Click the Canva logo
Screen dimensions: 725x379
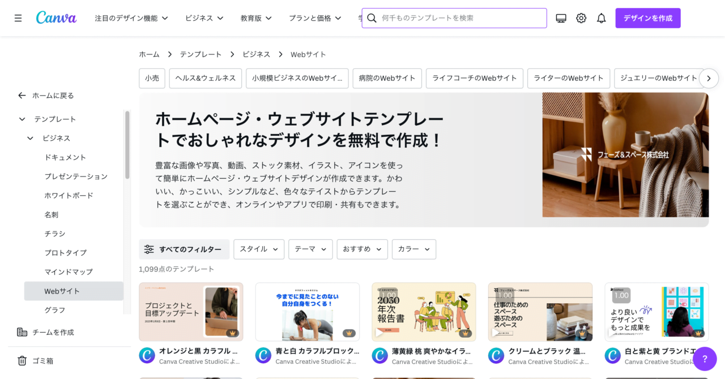56,18
